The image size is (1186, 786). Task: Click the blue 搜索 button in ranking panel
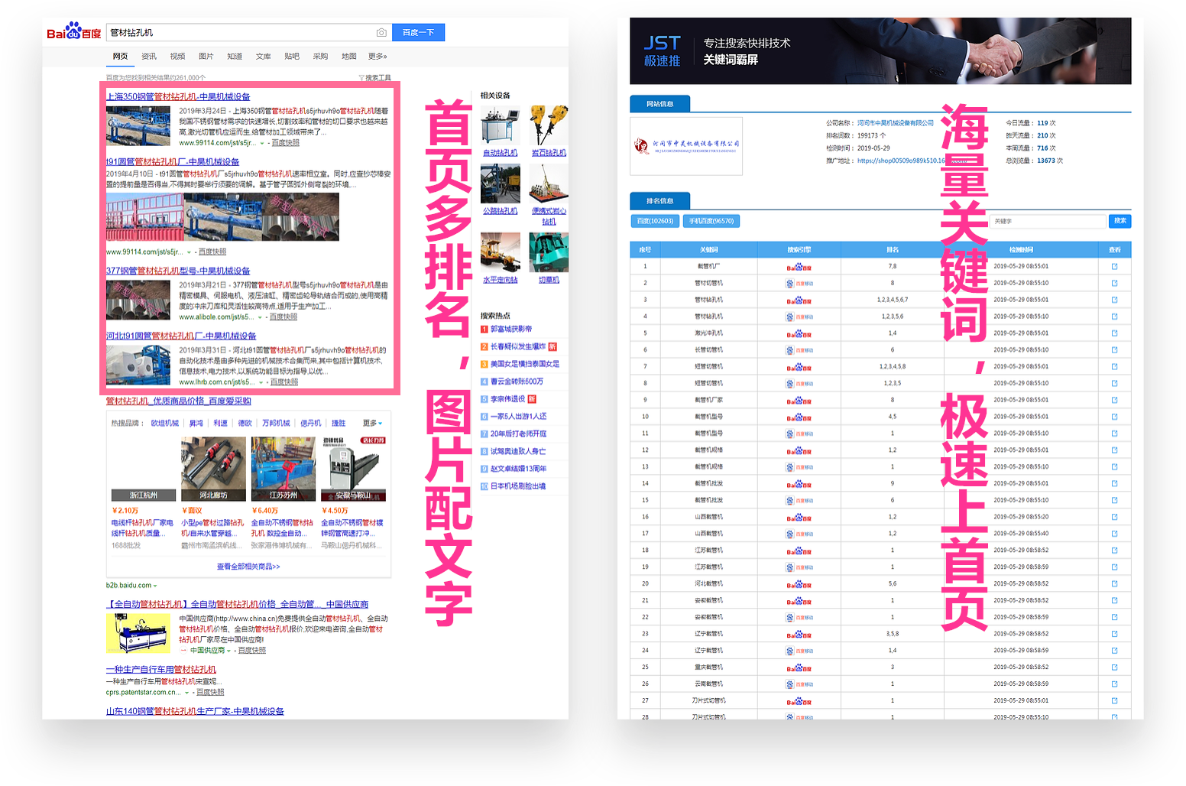coord(1120,221)
